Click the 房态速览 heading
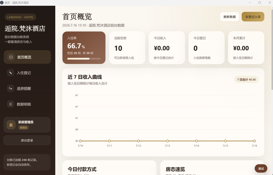The width and height of the screenshot is (273, 175). 175,169
